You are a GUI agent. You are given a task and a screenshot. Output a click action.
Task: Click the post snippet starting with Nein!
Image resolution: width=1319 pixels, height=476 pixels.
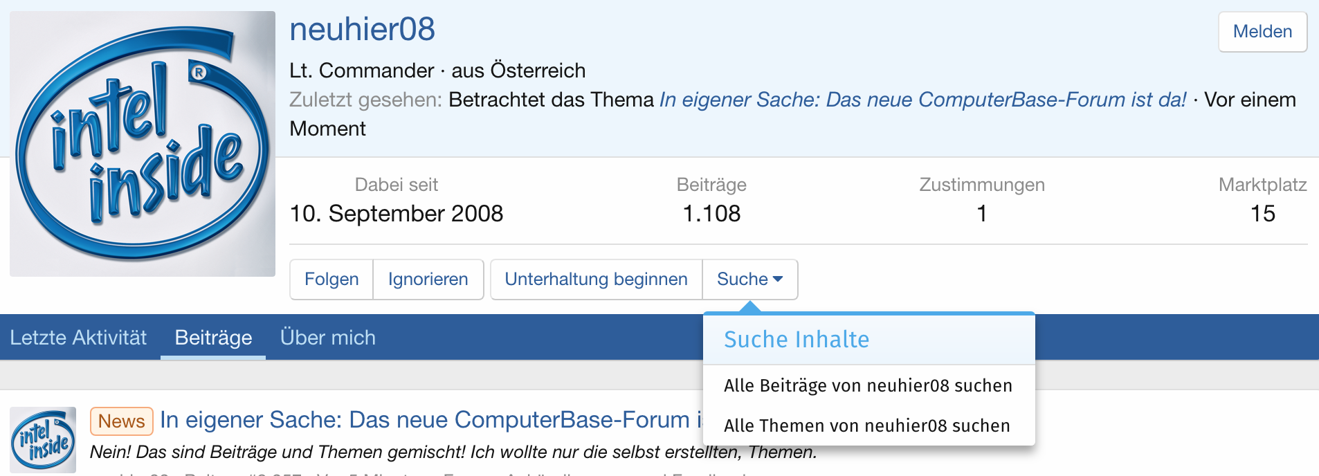coord(453,452)
